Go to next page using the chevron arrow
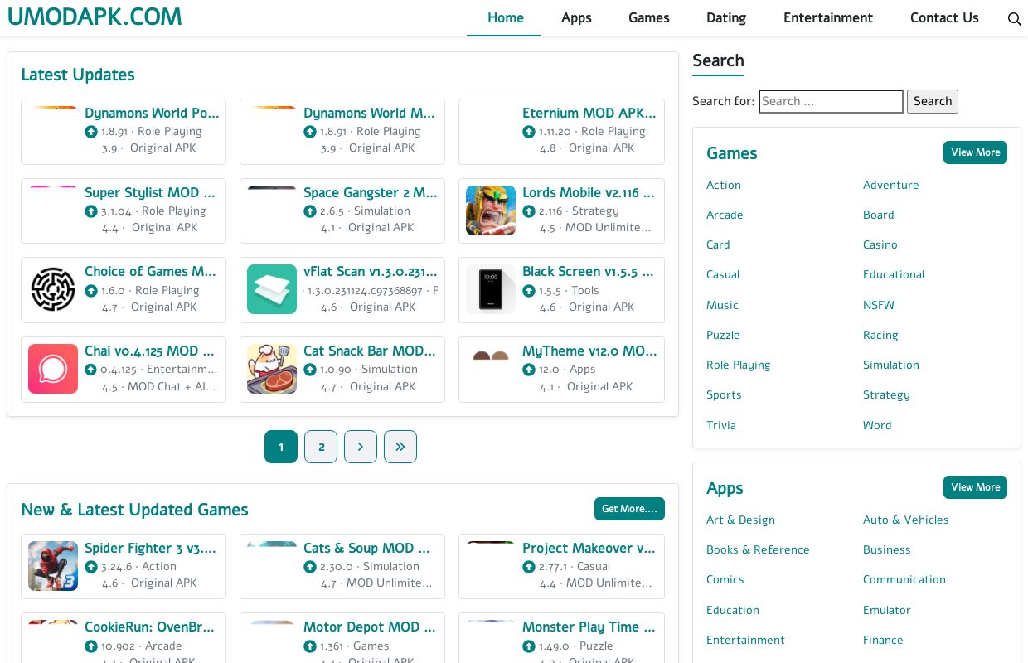Image resolution: width=1028 pixels, height=663 pixels. (361, 447)
